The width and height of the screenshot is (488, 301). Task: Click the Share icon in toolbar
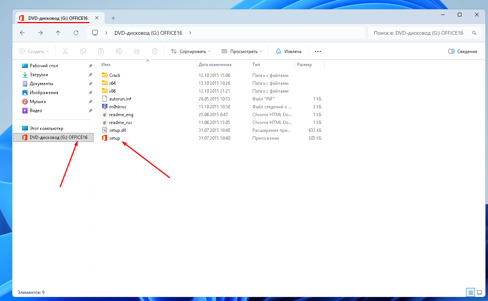pos(137,51)
